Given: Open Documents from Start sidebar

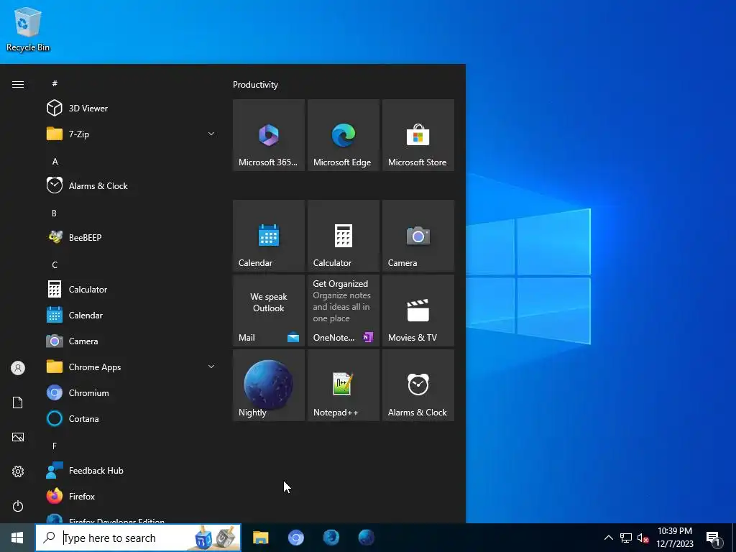Looking at the screenshot, I should 18,402.
